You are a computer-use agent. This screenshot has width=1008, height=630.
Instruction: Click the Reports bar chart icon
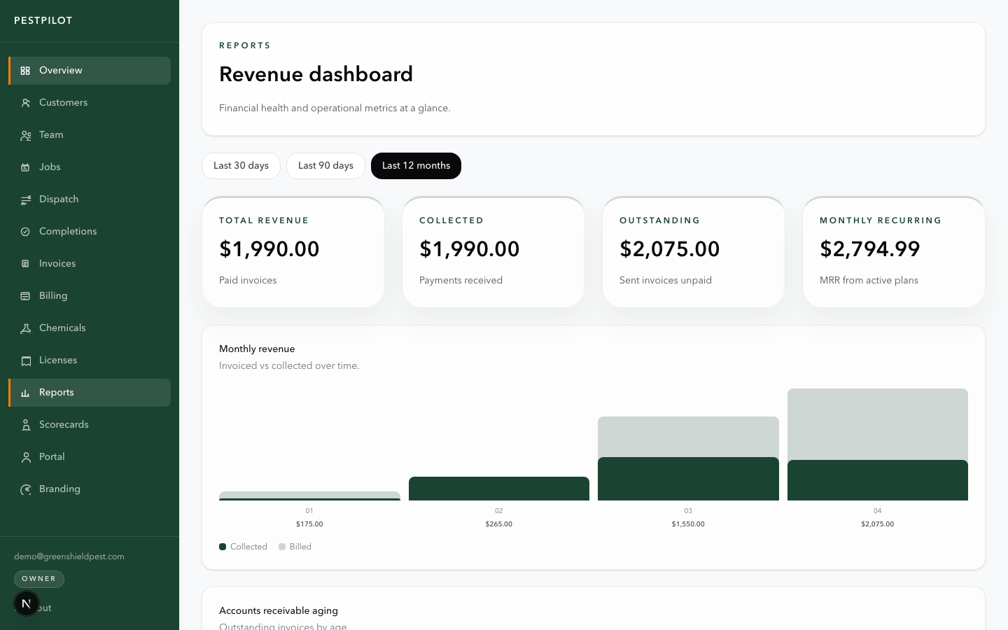25,393
